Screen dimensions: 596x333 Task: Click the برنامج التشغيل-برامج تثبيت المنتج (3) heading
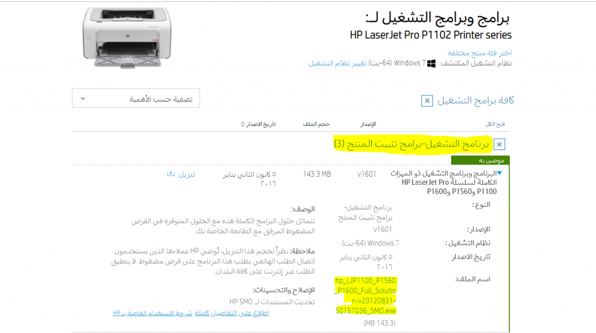pyautogui.click(x=411, y=144)
